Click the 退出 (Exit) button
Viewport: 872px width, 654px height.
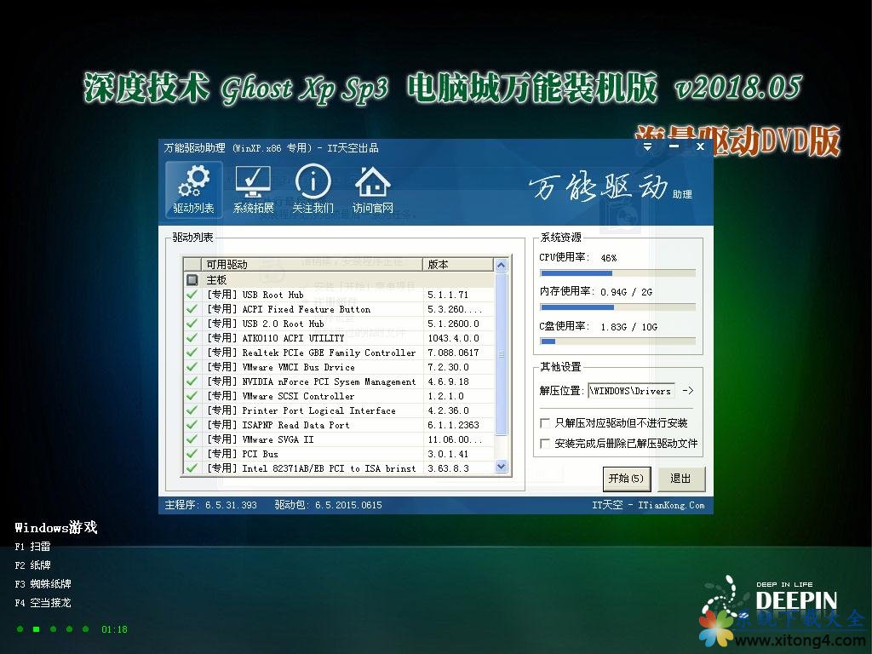tap(680, 479)
